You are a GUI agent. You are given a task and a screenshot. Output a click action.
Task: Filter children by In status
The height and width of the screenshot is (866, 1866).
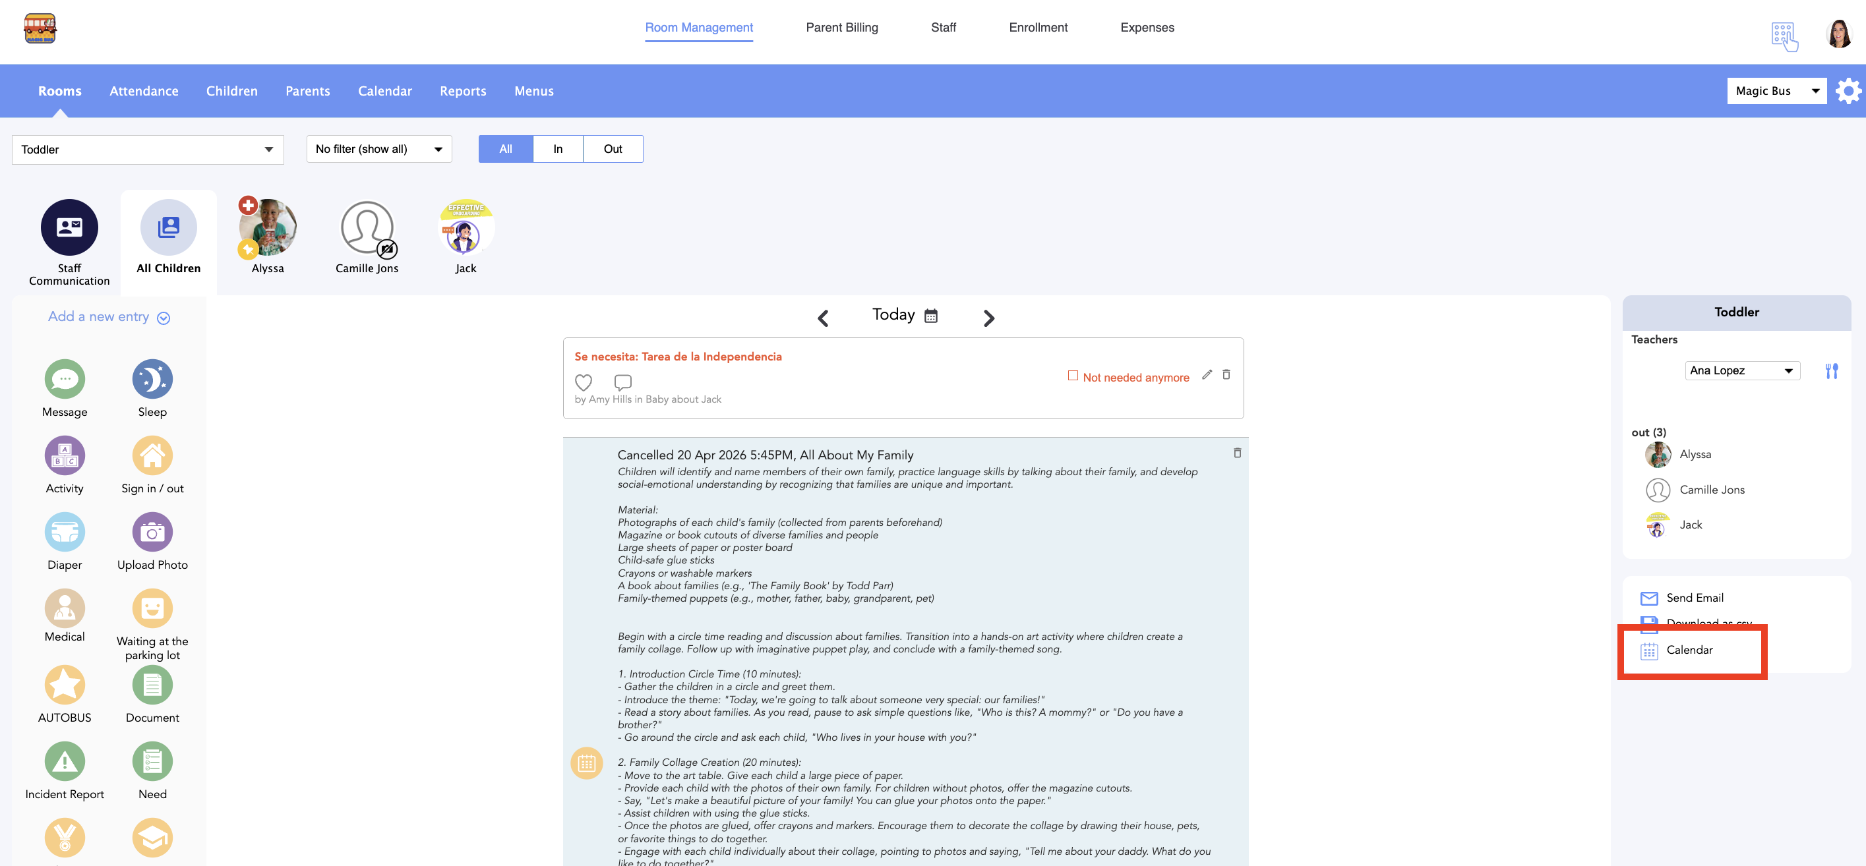(x=557, y=149)
